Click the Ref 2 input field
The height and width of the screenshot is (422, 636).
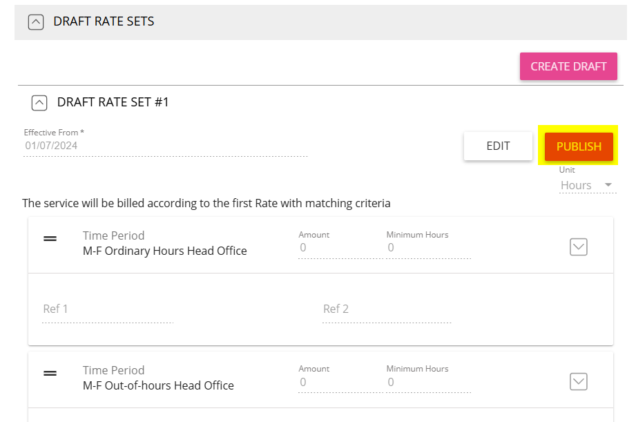(387, 309)
